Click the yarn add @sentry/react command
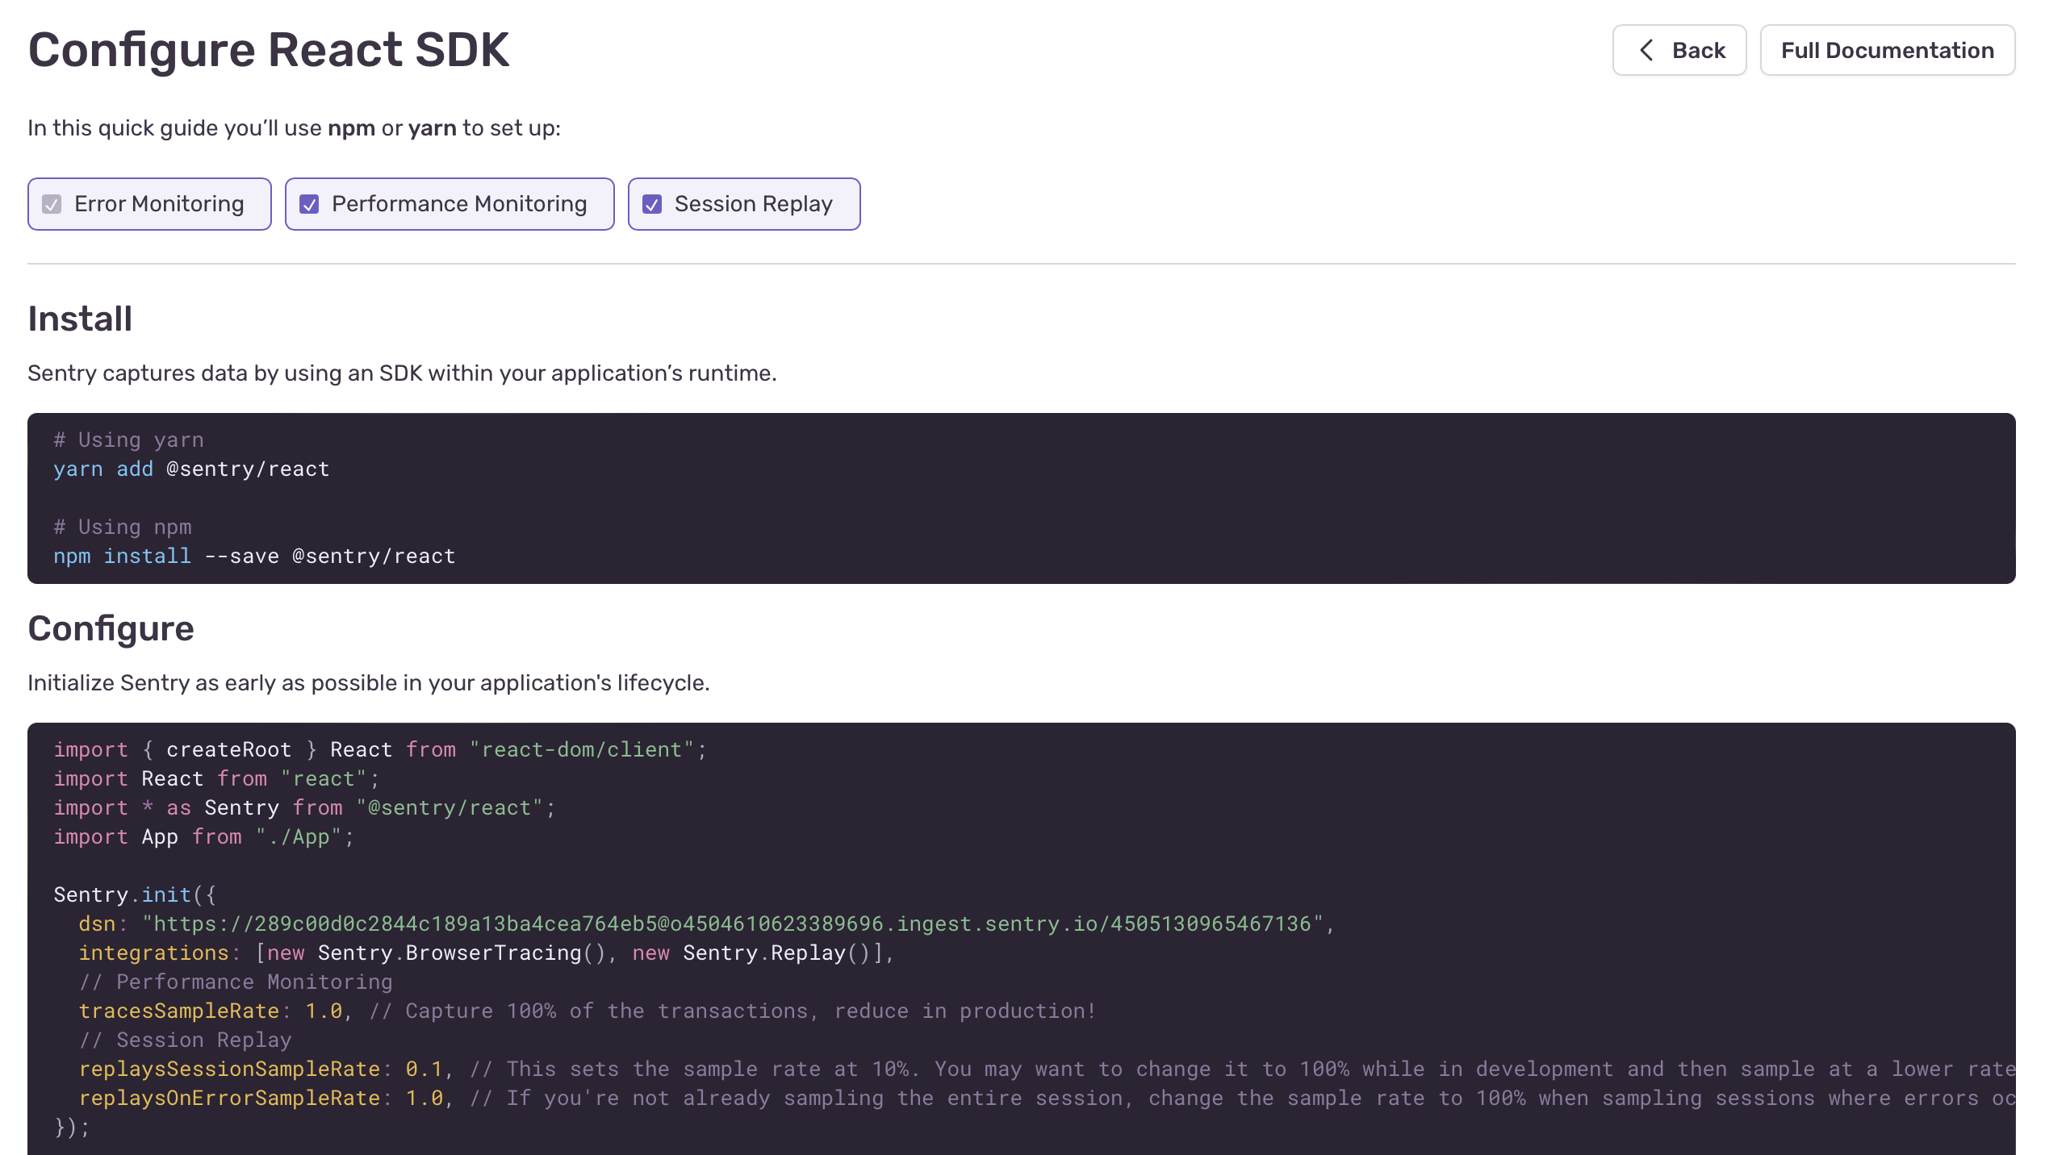This screenshot has width=2045, height=1155. [190, 469]
